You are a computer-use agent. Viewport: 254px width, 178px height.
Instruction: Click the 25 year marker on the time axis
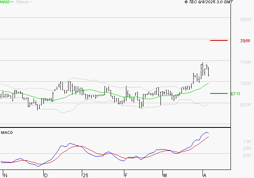click(85, 176)
